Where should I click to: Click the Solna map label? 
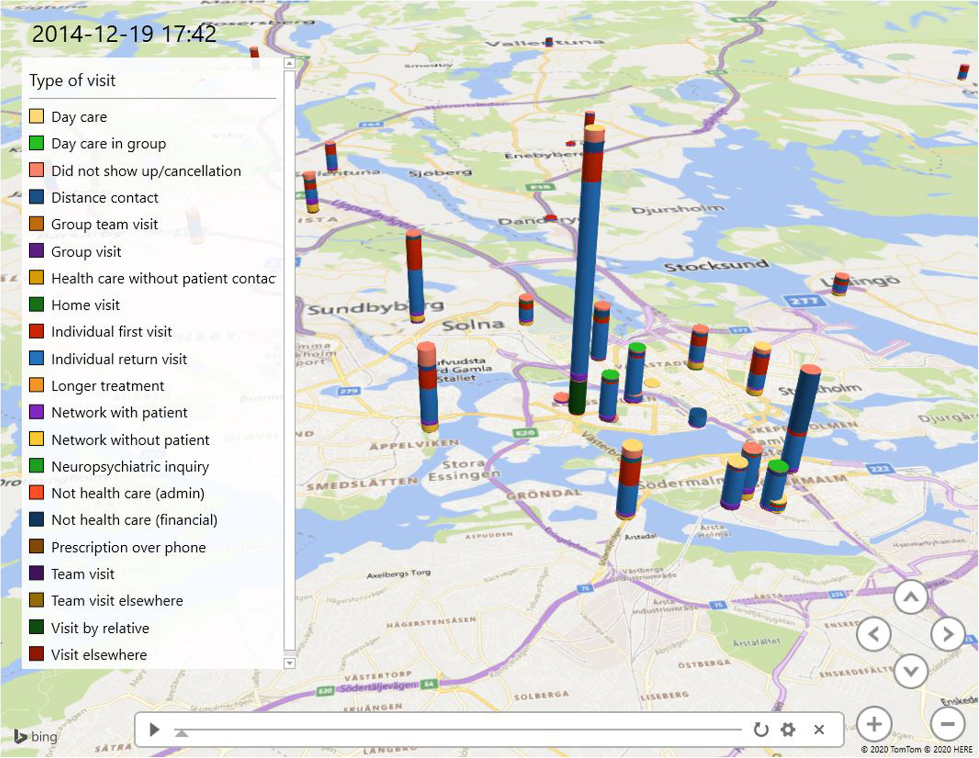click(473, 325)
